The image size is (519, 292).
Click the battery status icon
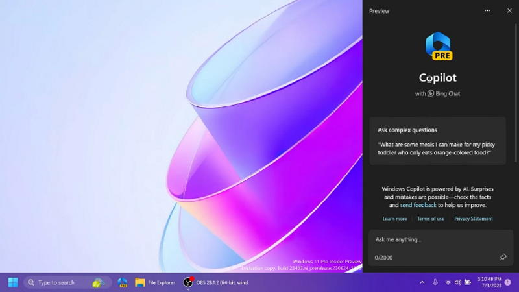tap(468, 282)
